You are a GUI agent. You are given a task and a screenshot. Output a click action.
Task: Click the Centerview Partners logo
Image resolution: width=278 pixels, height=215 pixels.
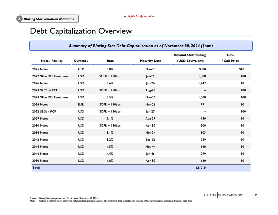tap(224, 195)
